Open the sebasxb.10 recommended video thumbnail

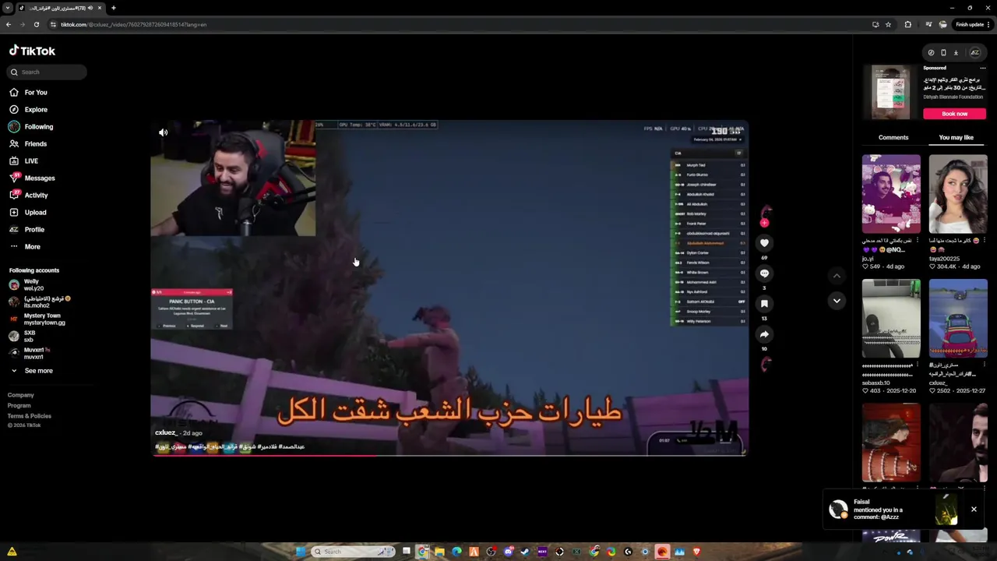(891, 318)
